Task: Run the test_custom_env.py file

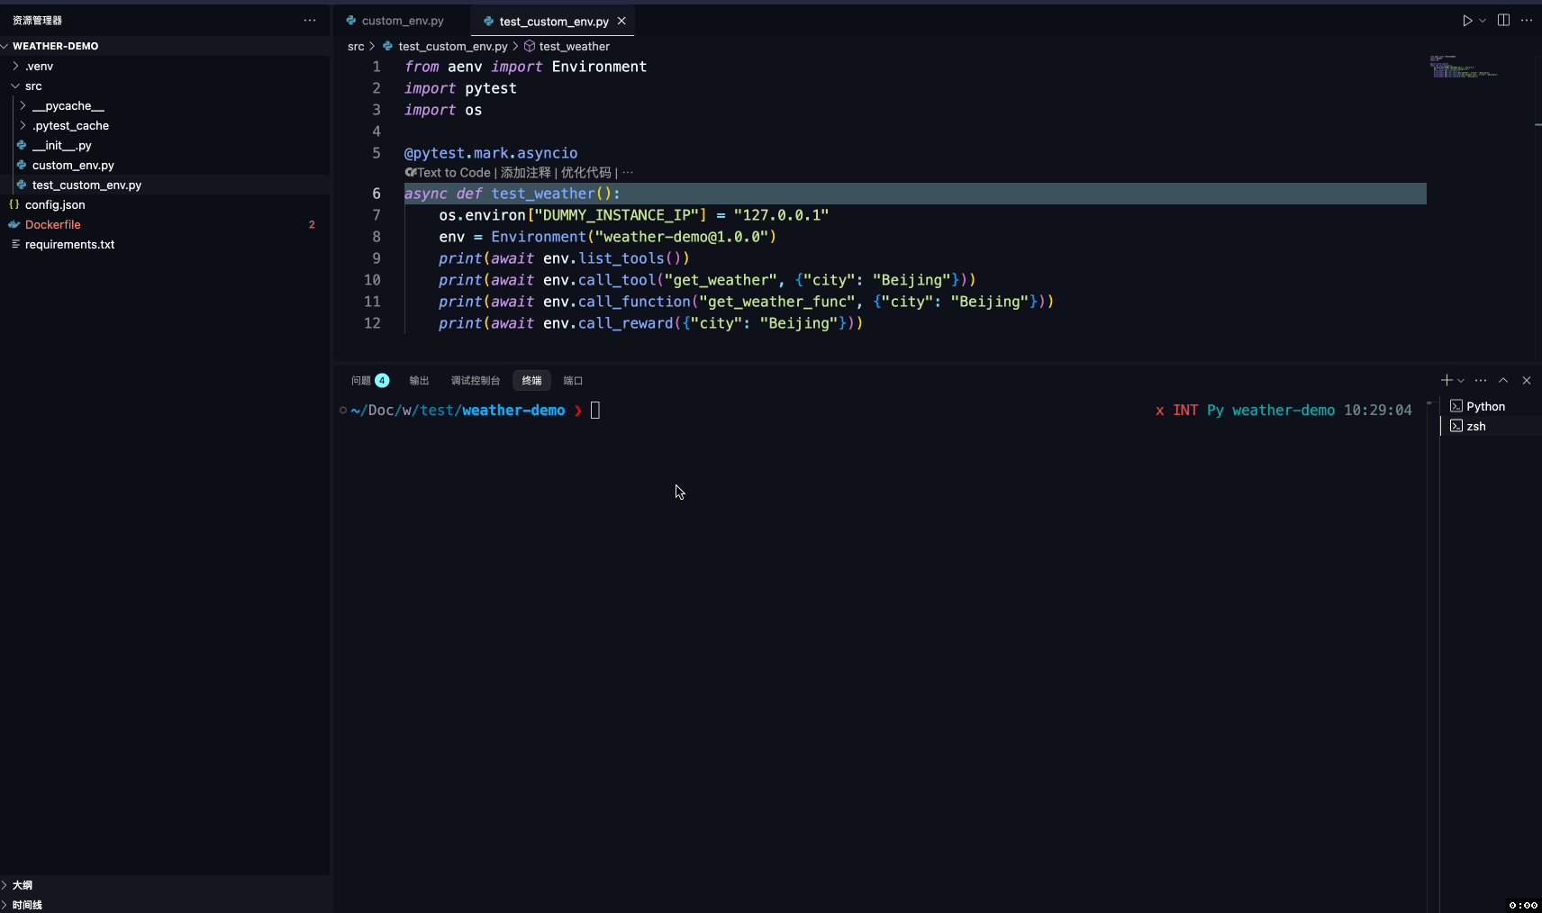Action: click(1467, 20)
